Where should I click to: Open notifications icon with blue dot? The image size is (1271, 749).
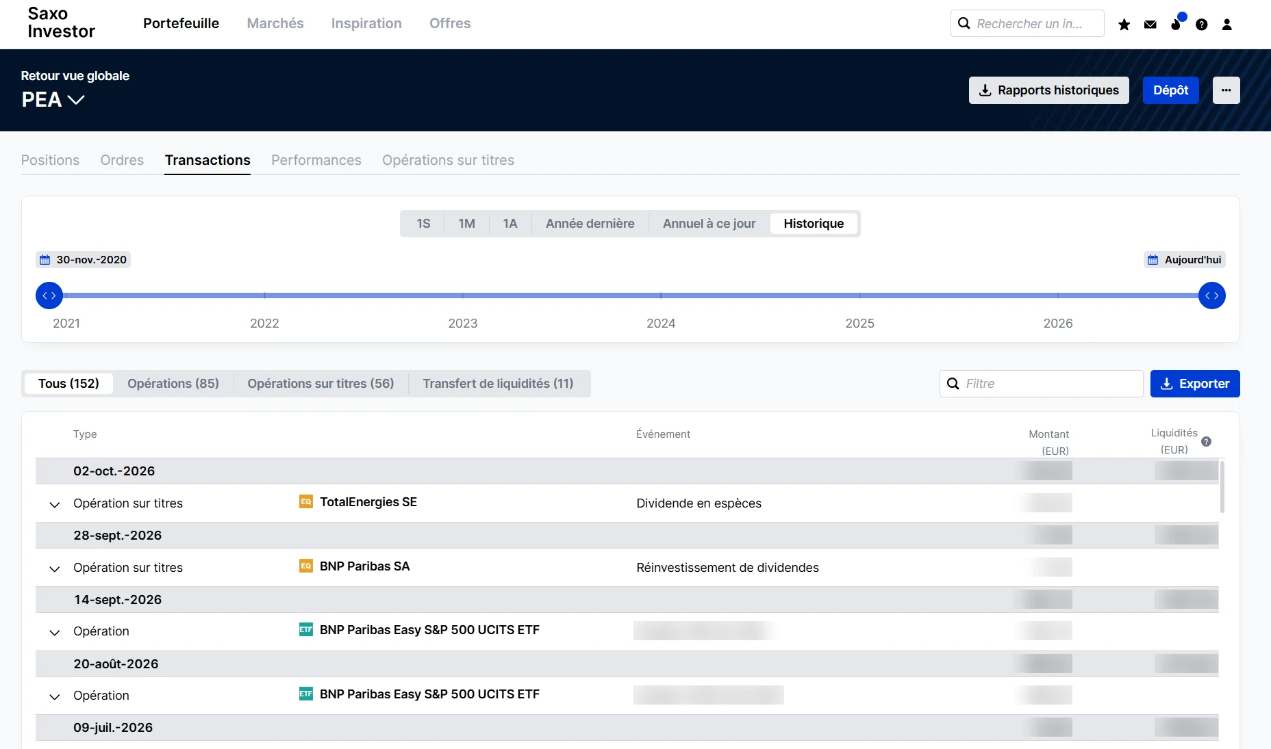coord(1176,25)
